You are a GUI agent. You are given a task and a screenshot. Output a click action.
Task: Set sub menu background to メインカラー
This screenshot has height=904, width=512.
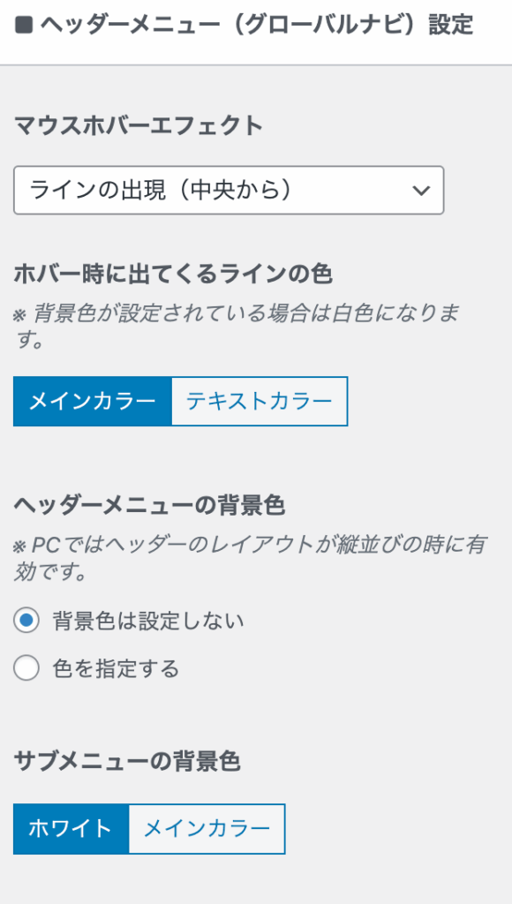tap(207, 829)
